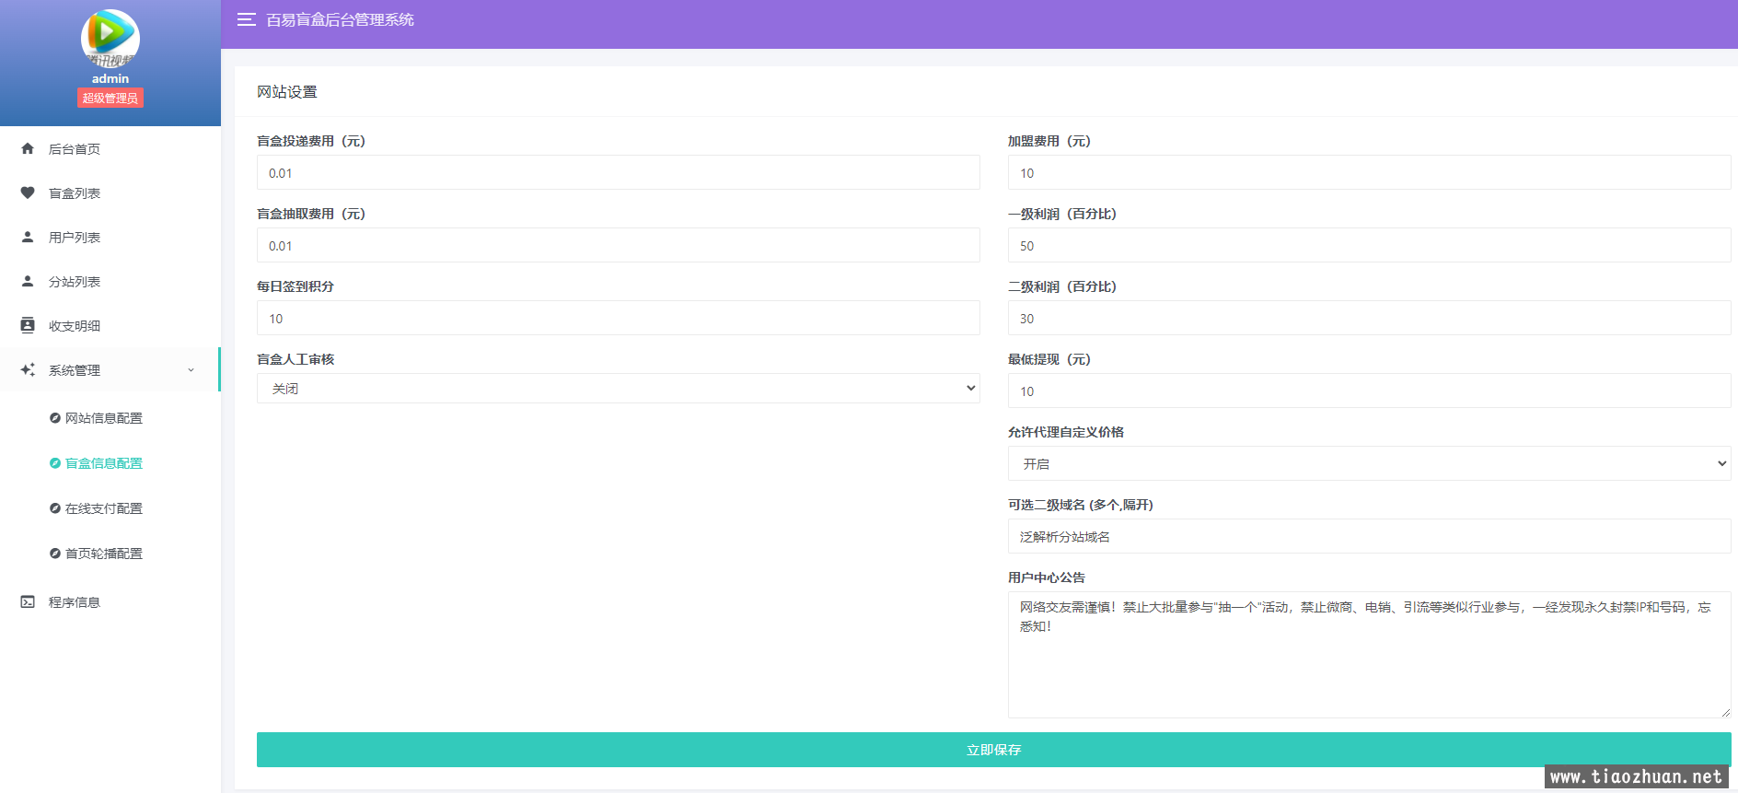Focus the 最低提现 input field
This screenshot has width=1738, height=793.
pos(1370,391)
